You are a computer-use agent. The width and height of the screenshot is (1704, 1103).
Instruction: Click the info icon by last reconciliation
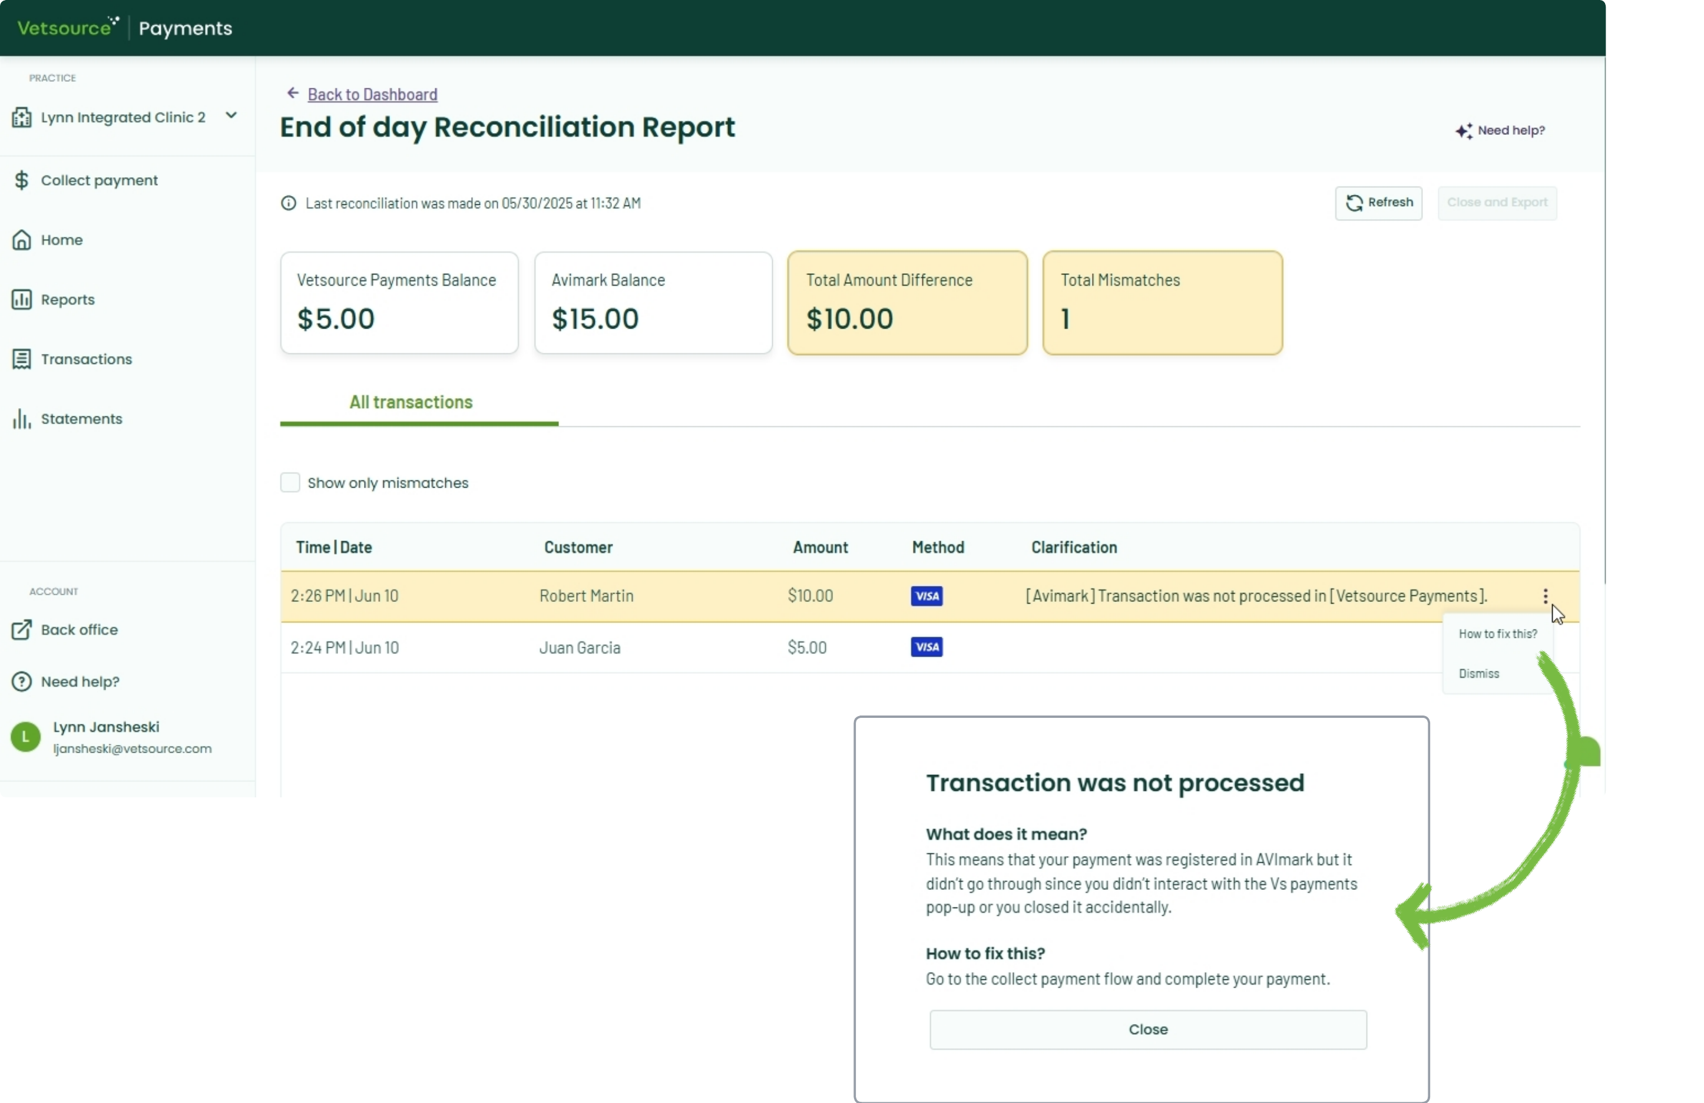click(288, 203)
